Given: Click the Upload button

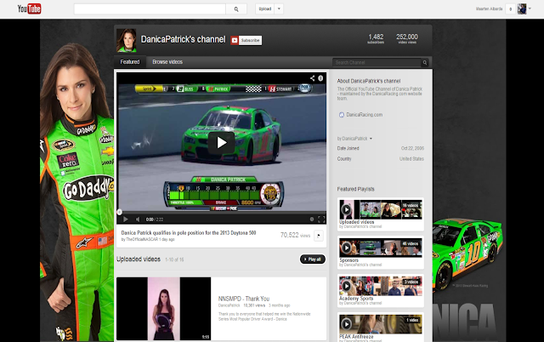Looking at the screenshot, I should pos(265,9).
